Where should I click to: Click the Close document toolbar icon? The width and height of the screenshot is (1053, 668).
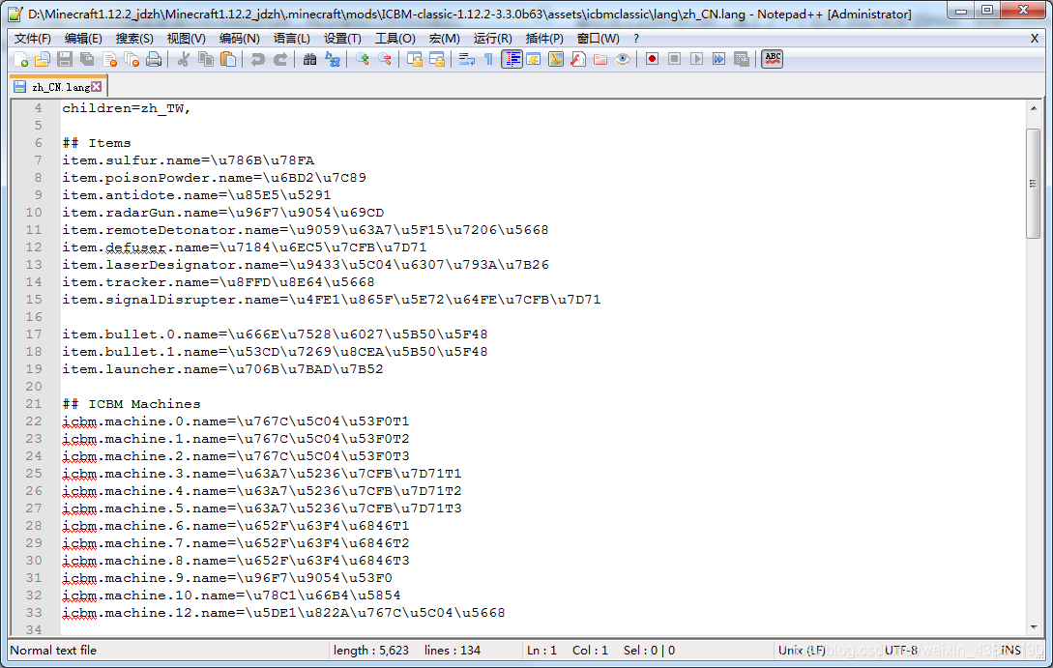point(109,60)
